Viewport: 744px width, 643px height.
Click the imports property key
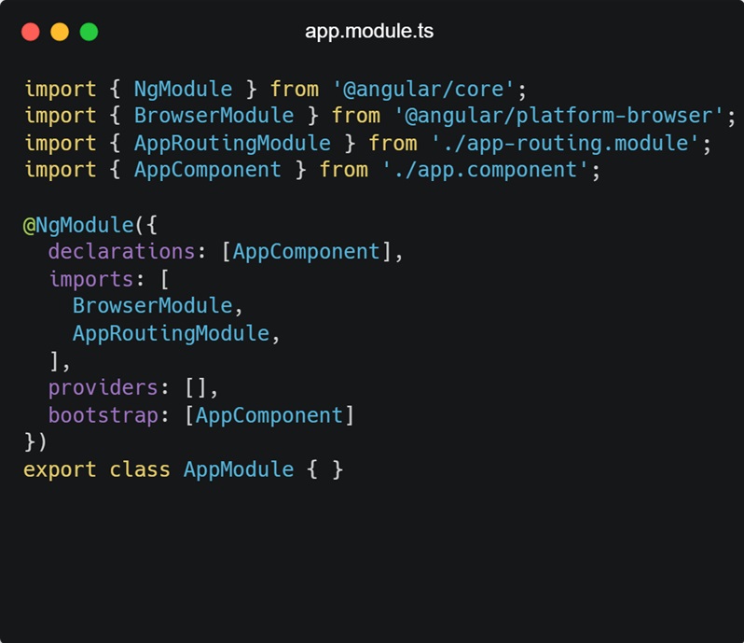(90, 279)
